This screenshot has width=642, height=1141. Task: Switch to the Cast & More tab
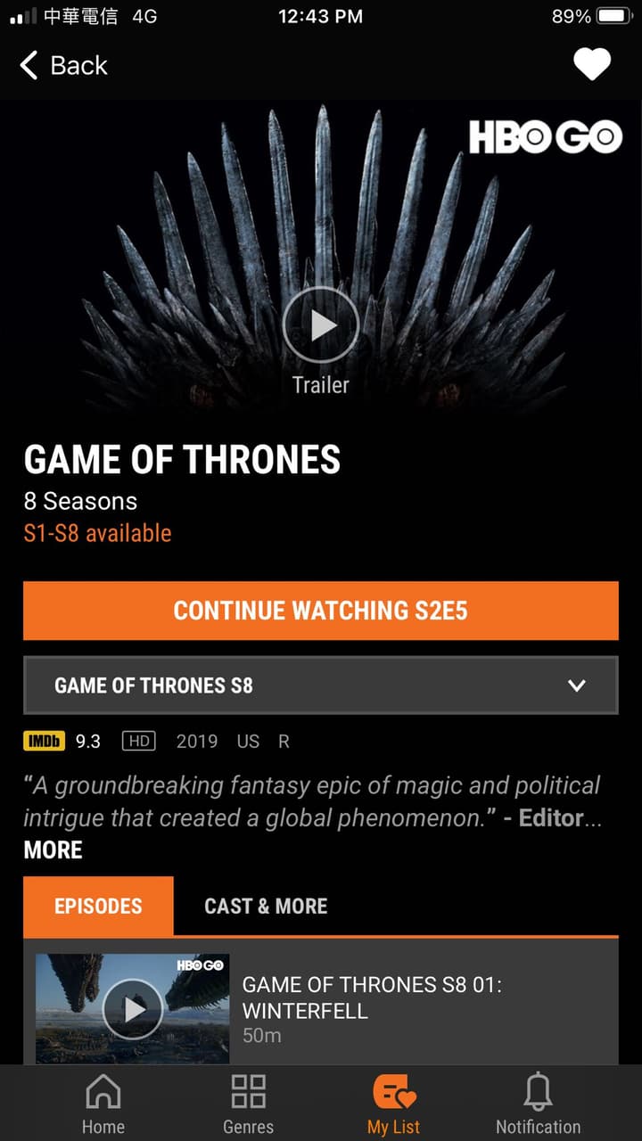click(x=266, y=906)
